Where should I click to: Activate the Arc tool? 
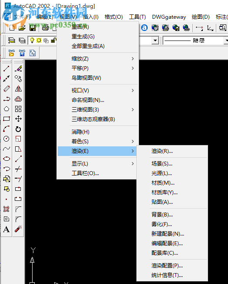7,129
